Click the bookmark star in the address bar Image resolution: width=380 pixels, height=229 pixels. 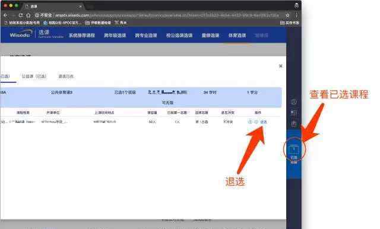pyautogui.click(x=287, y=15)
